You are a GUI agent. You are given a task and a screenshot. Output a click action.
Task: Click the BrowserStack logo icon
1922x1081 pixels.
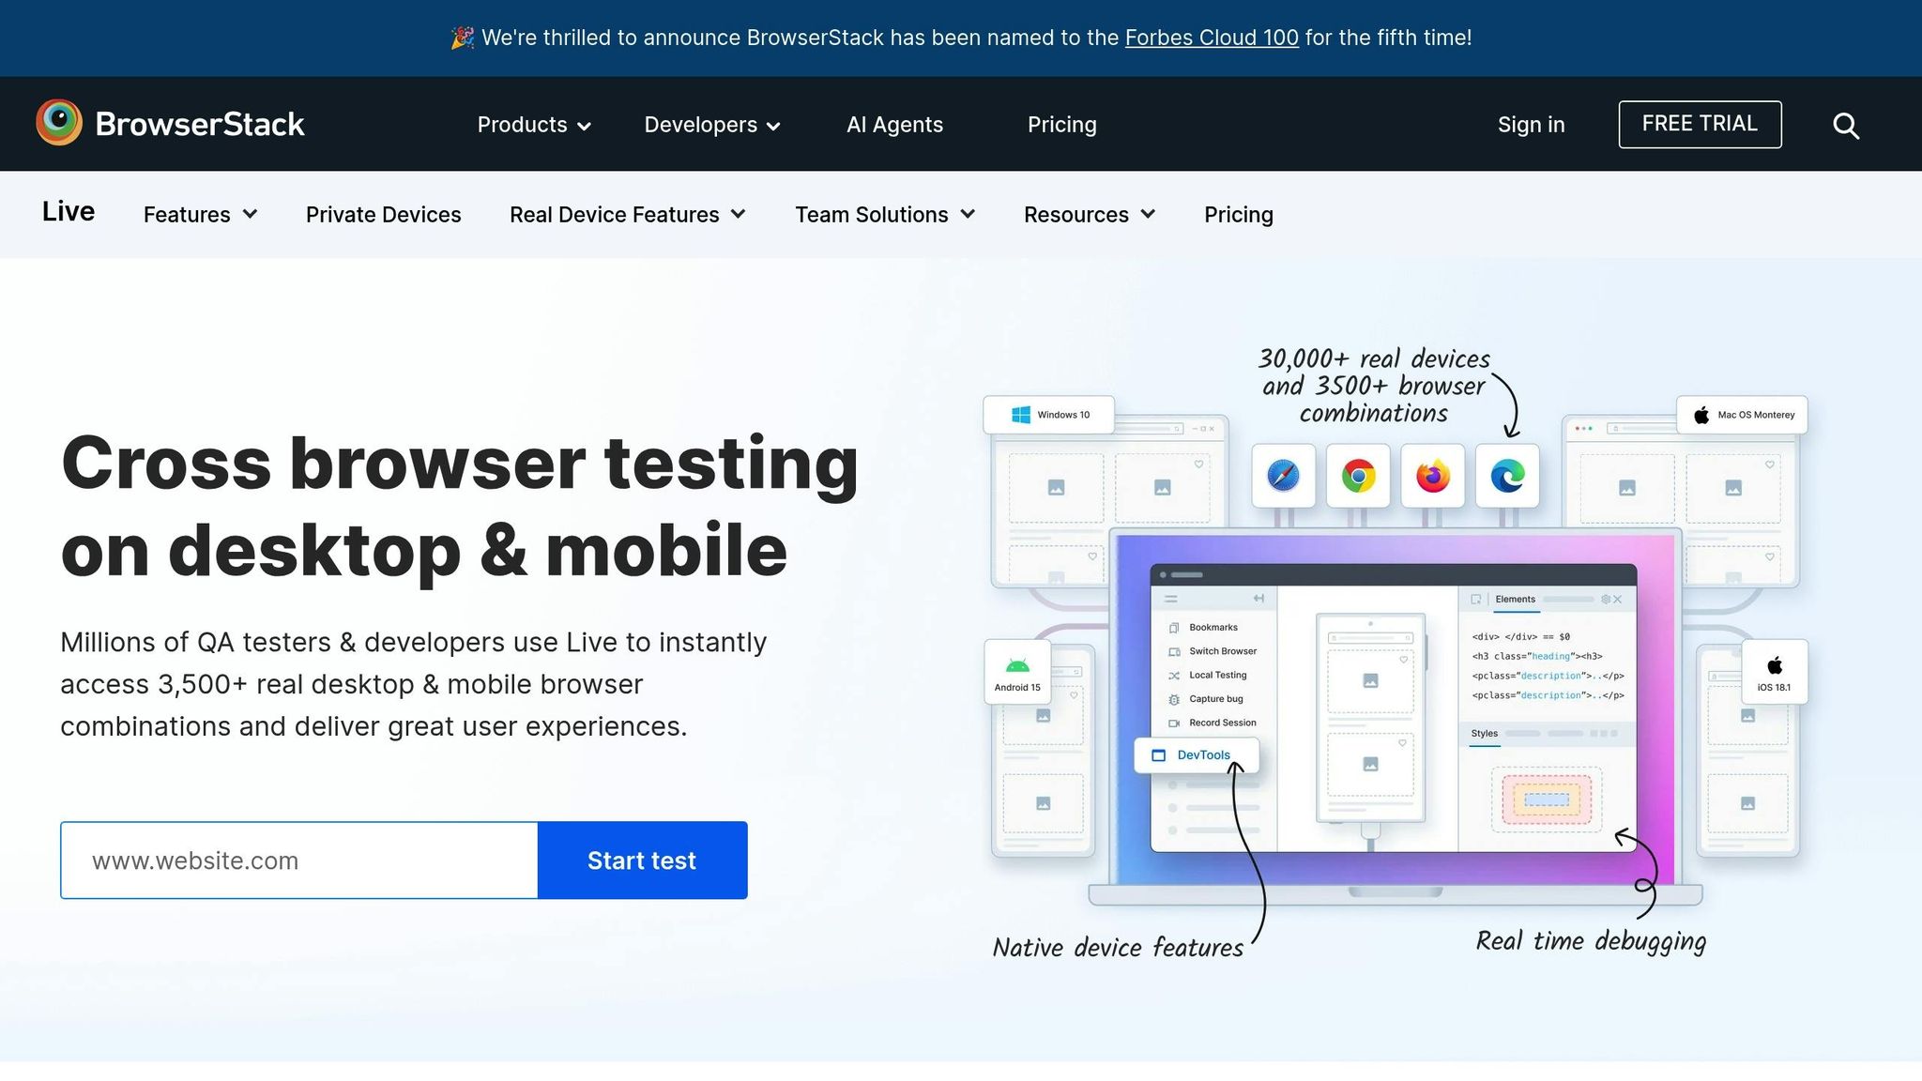point(59,123)
